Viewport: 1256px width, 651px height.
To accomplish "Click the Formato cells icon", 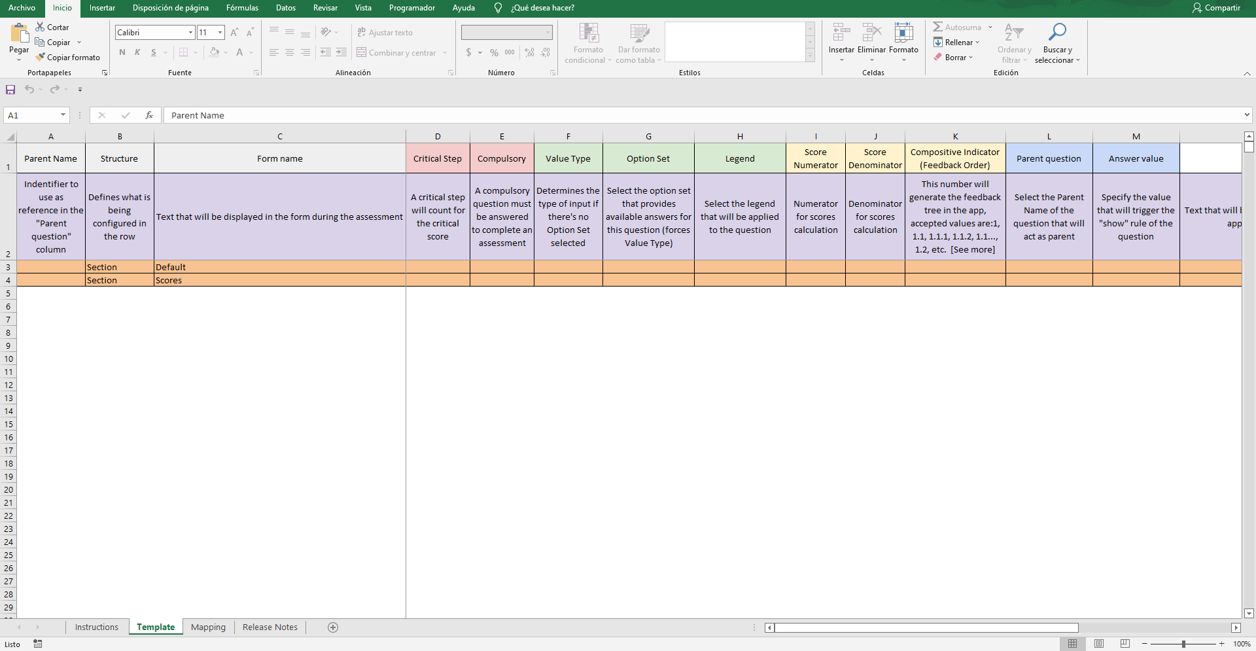I will 903,33.
